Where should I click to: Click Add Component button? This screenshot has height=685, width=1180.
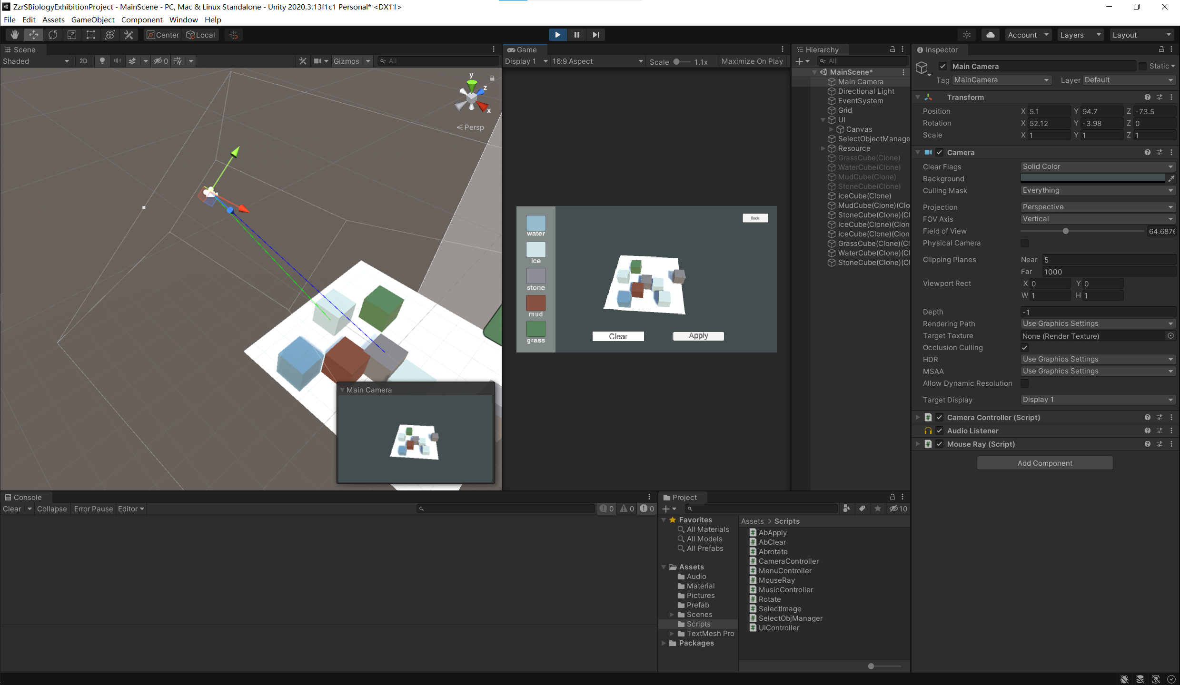1045,463
